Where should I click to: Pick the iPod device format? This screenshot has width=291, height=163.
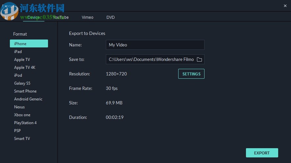coord(18,75)
